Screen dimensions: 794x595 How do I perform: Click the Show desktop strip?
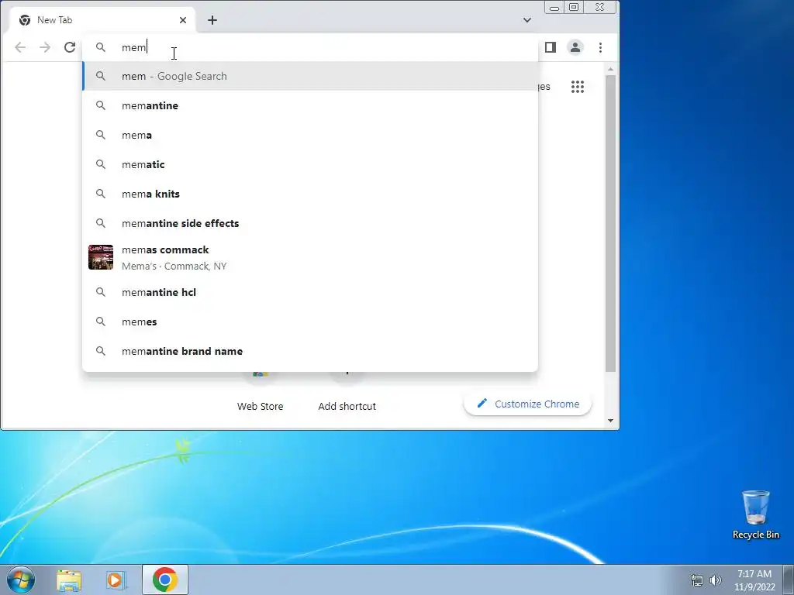click(789, 580)
